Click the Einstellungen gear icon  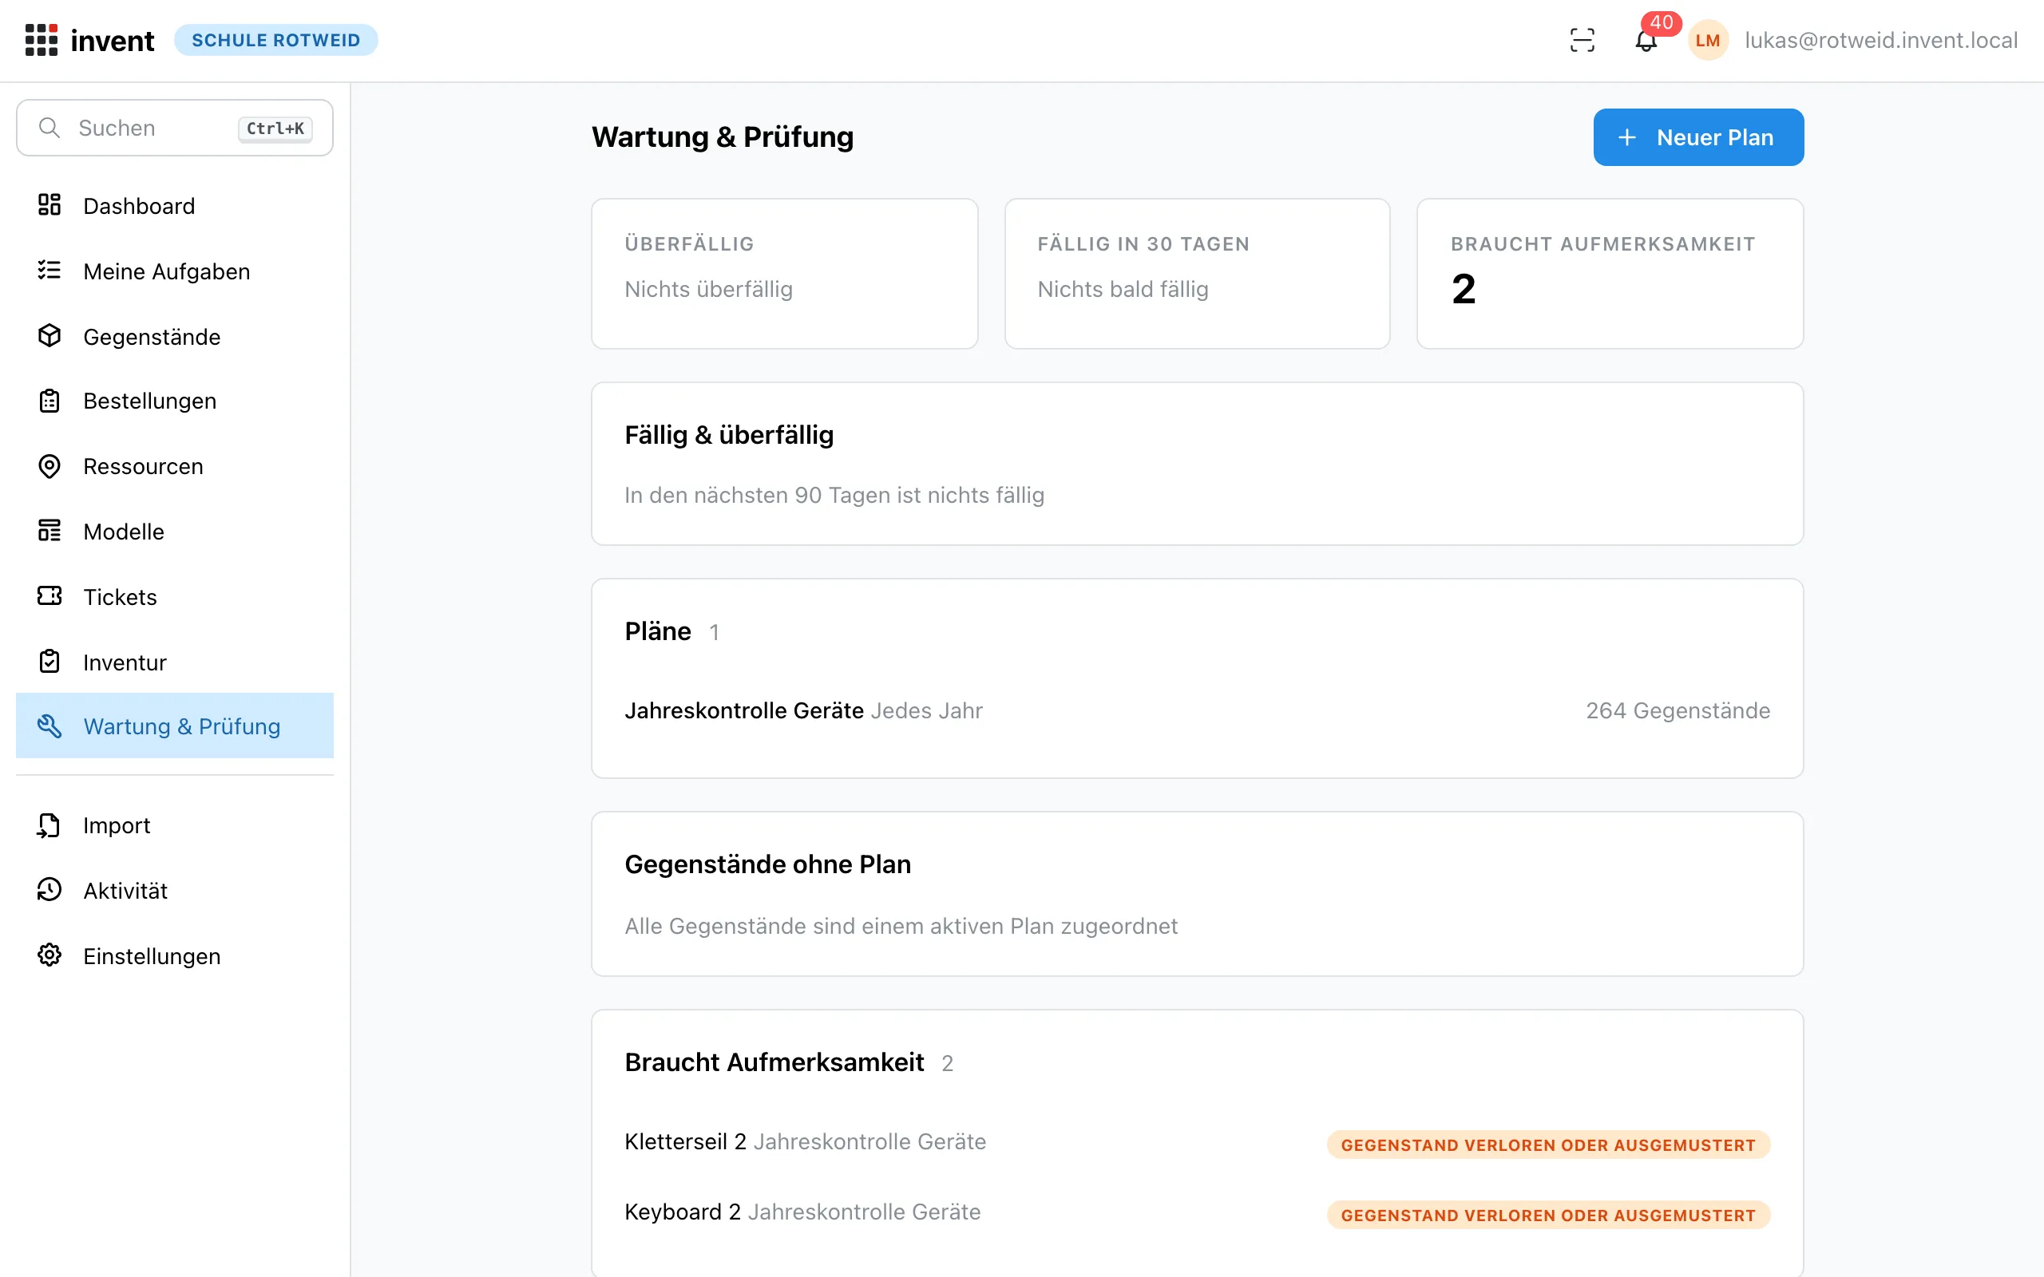(x=49, y=955)
